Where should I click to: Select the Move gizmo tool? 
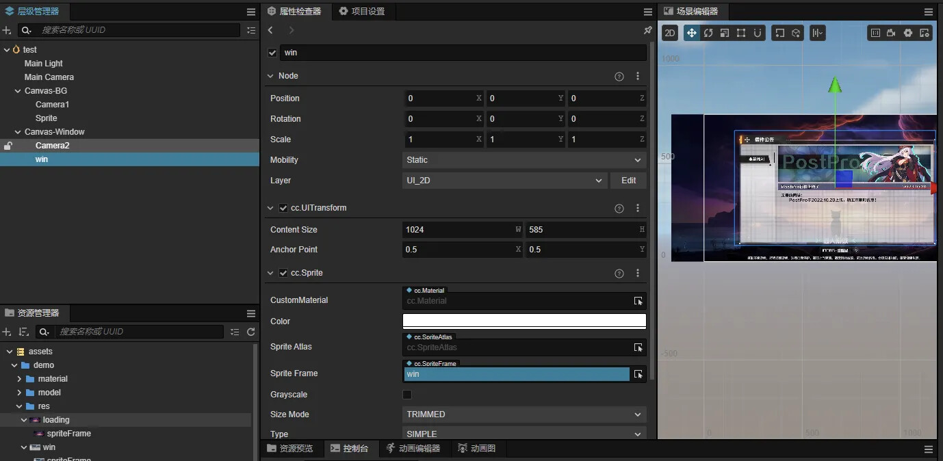pos(692,33)
